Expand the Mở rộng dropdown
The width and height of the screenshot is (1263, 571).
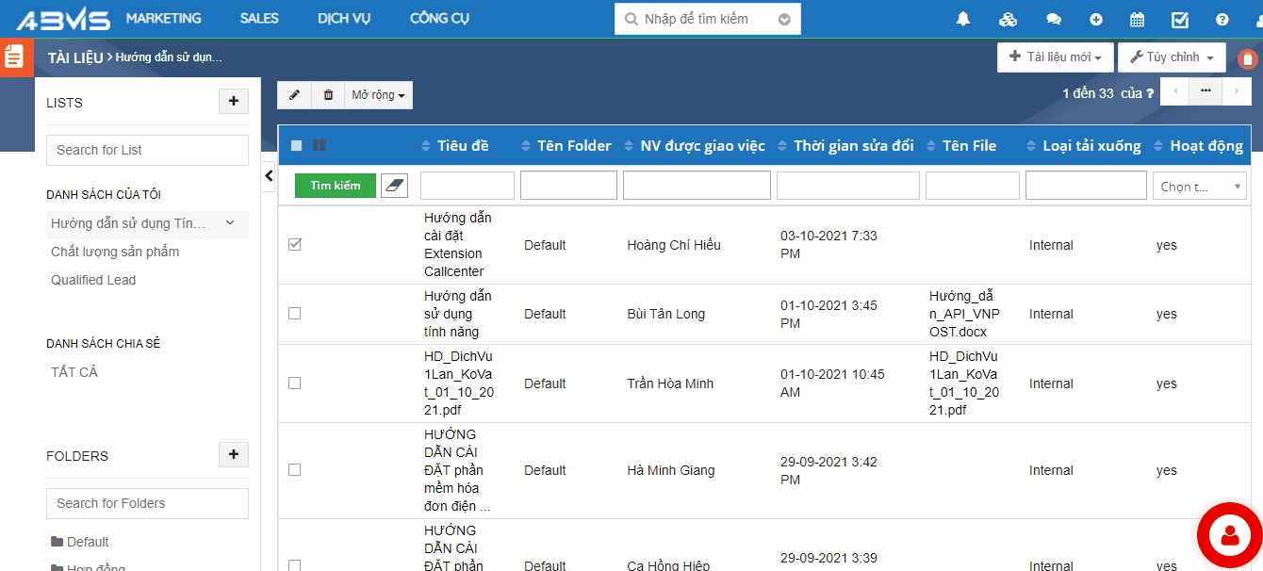pos(378,95)
